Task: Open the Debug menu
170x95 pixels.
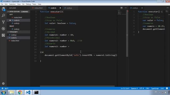Action: [28, 4]
